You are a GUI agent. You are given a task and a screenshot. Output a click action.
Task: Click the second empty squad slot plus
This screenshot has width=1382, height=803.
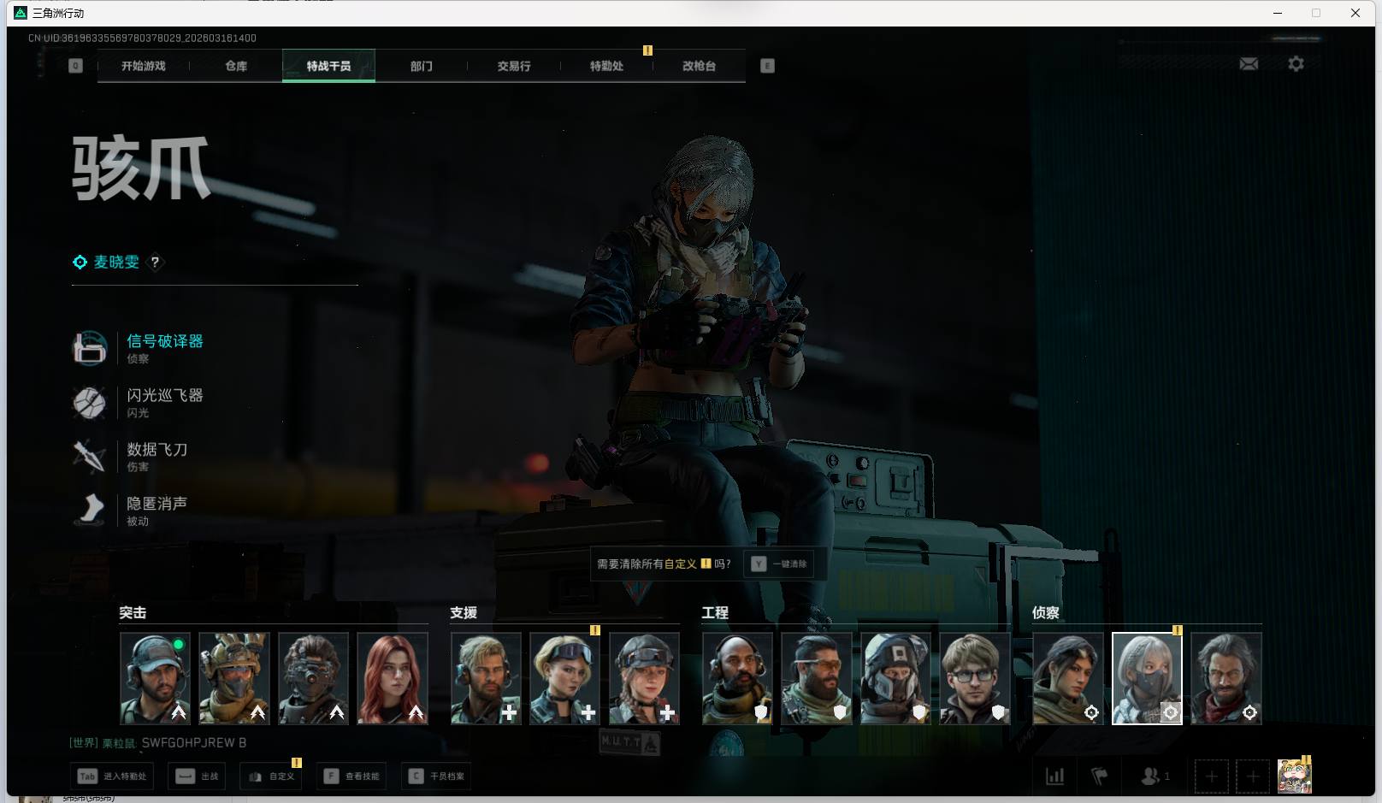[1253, 776]
